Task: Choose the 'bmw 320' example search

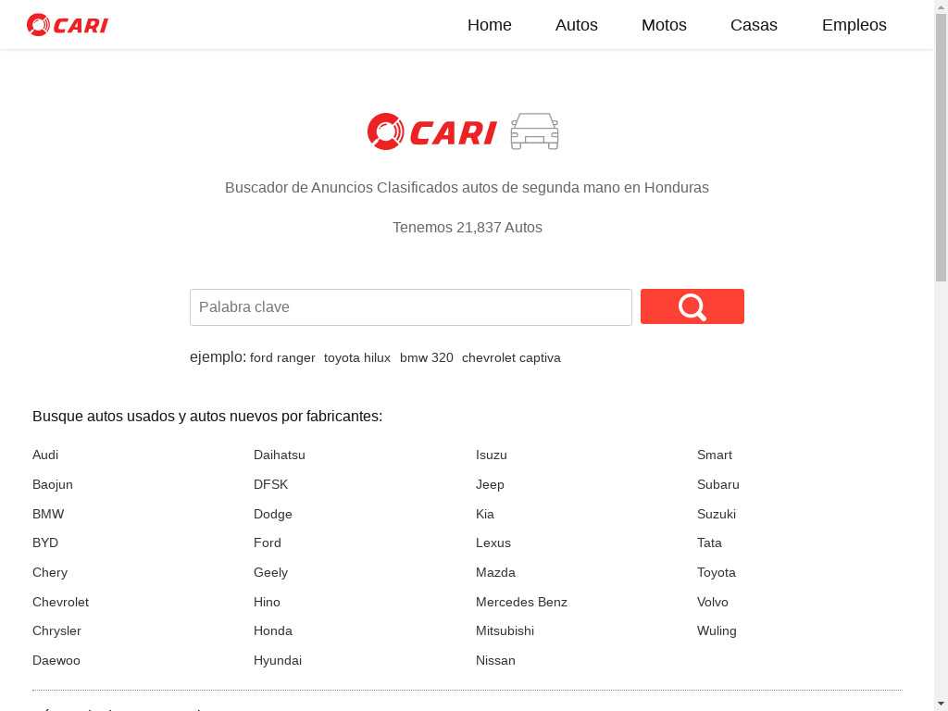Action: point(427,358)
